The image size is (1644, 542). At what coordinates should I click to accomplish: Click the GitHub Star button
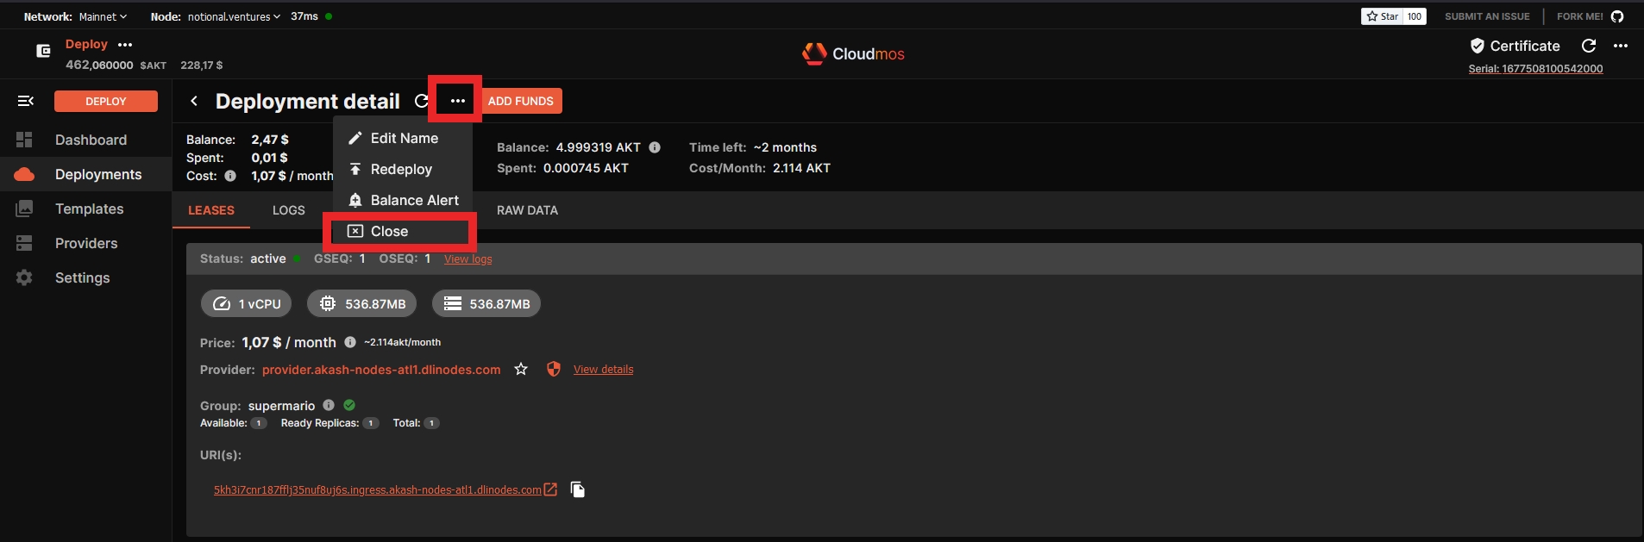pyautogui.click(x=1383, y=16)
